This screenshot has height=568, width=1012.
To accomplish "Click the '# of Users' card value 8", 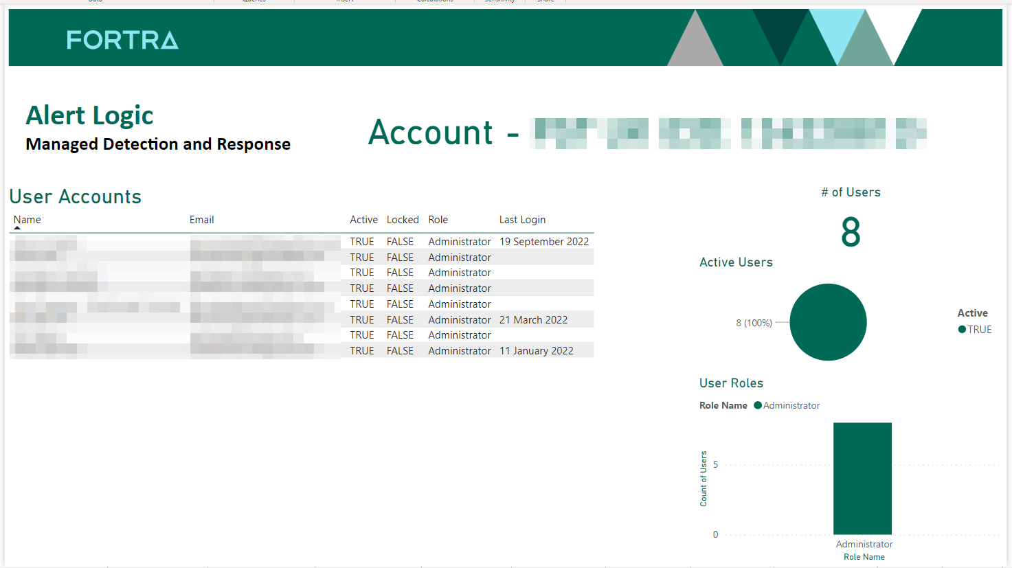I will 851,232.
